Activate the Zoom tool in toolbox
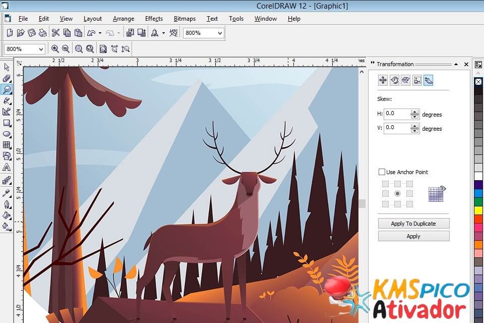This screenshot has height=323, width=484. [x=7, y=89]
